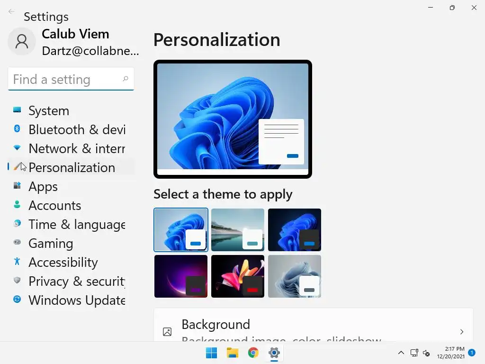Click the Time & language globe icon
485x364 pixels.
pos(17,223)
